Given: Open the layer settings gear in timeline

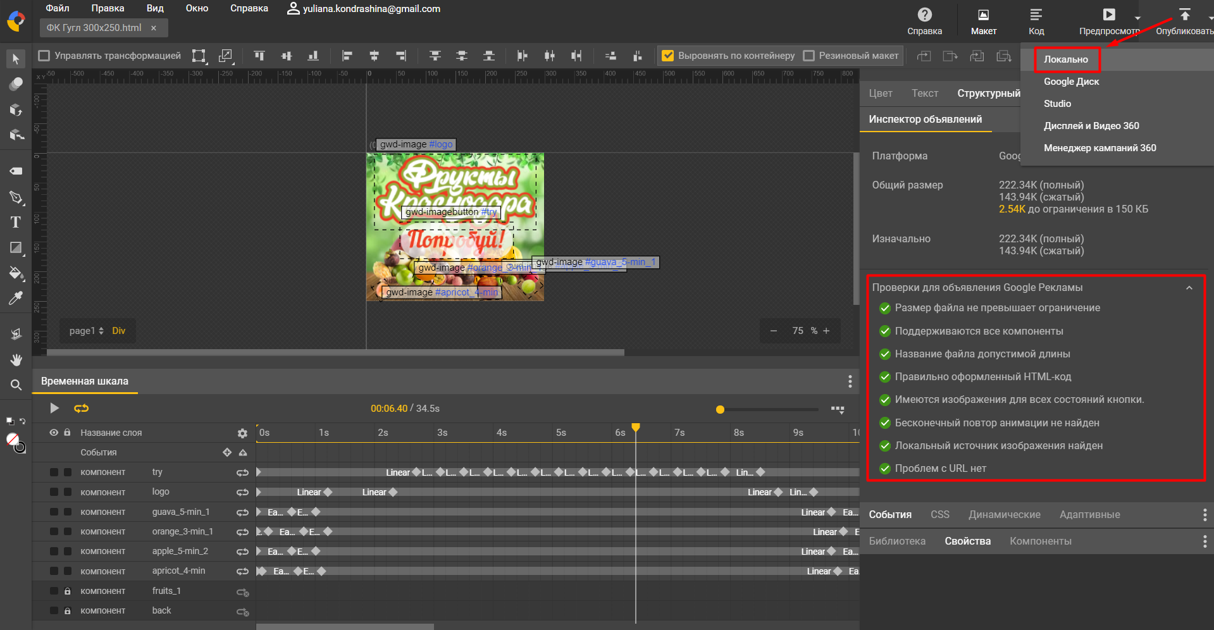Looking at the screenshot, I should pos(242,433).
